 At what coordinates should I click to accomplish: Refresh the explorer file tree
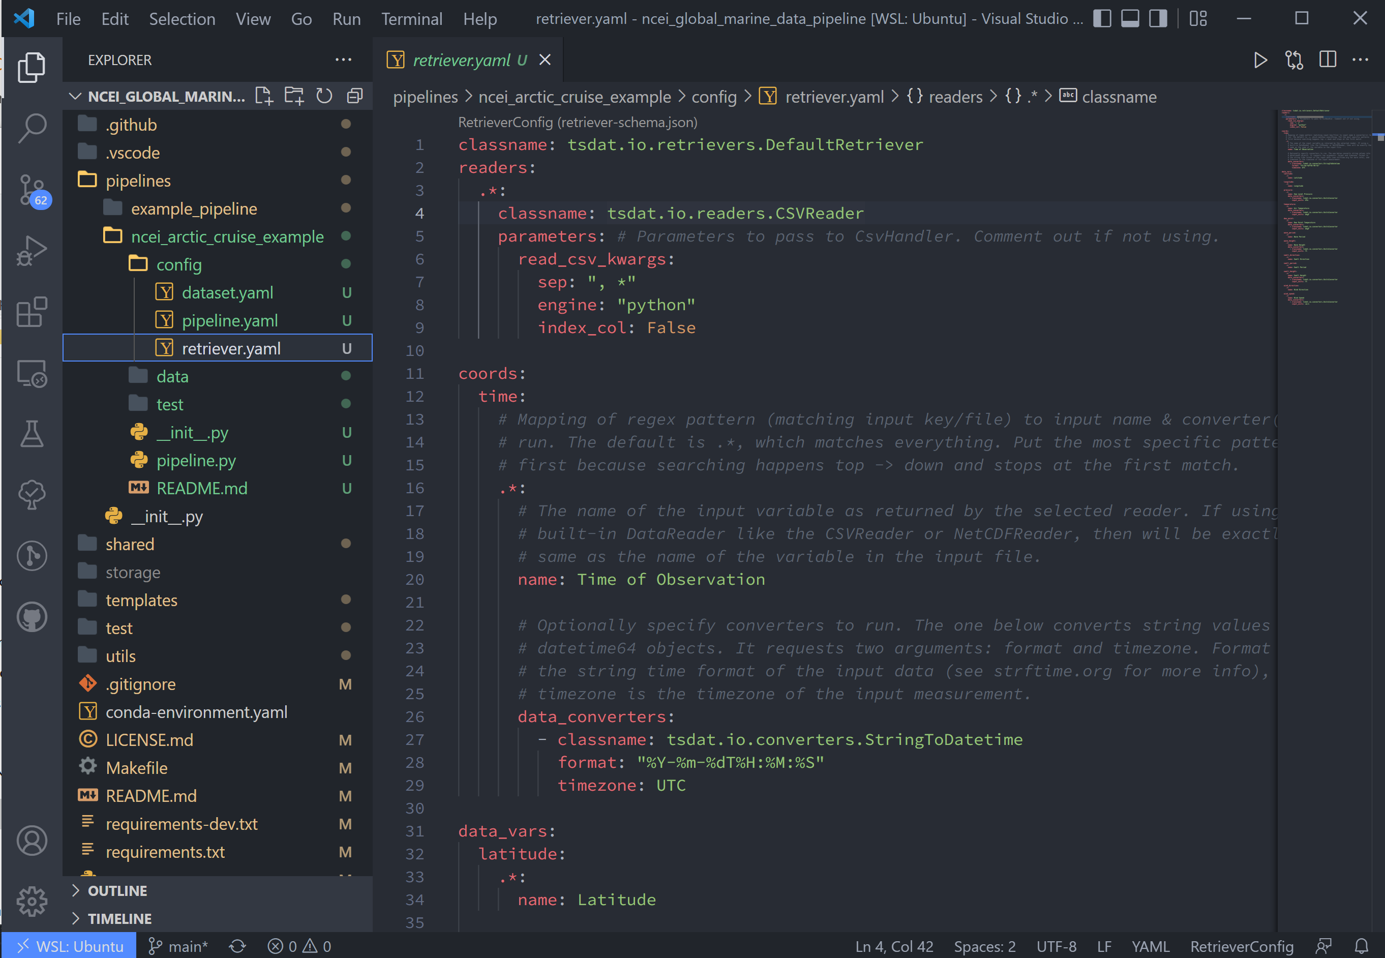324,96
